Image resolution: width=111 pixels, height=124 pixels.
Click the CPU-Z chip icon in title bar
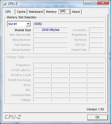tap(4, 4)
